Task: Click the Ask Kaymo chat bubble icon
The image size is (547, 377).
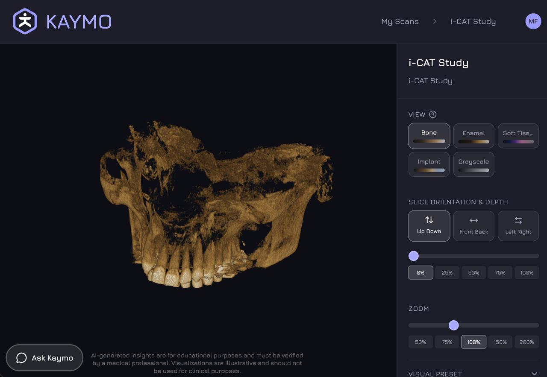Action: [21, 358]
